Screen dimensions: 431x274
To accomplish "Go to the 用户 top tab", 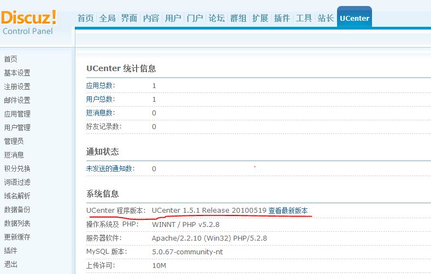I will pyautogui.click(x=173, y=18).
